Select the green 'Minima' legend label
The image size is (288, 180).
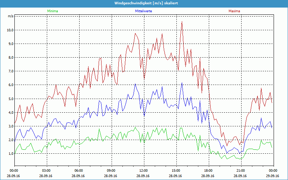53,11
